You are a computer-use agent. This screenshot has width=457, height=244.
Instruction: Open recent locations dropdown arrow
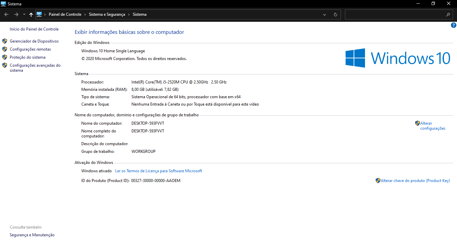tap(24, 14)
